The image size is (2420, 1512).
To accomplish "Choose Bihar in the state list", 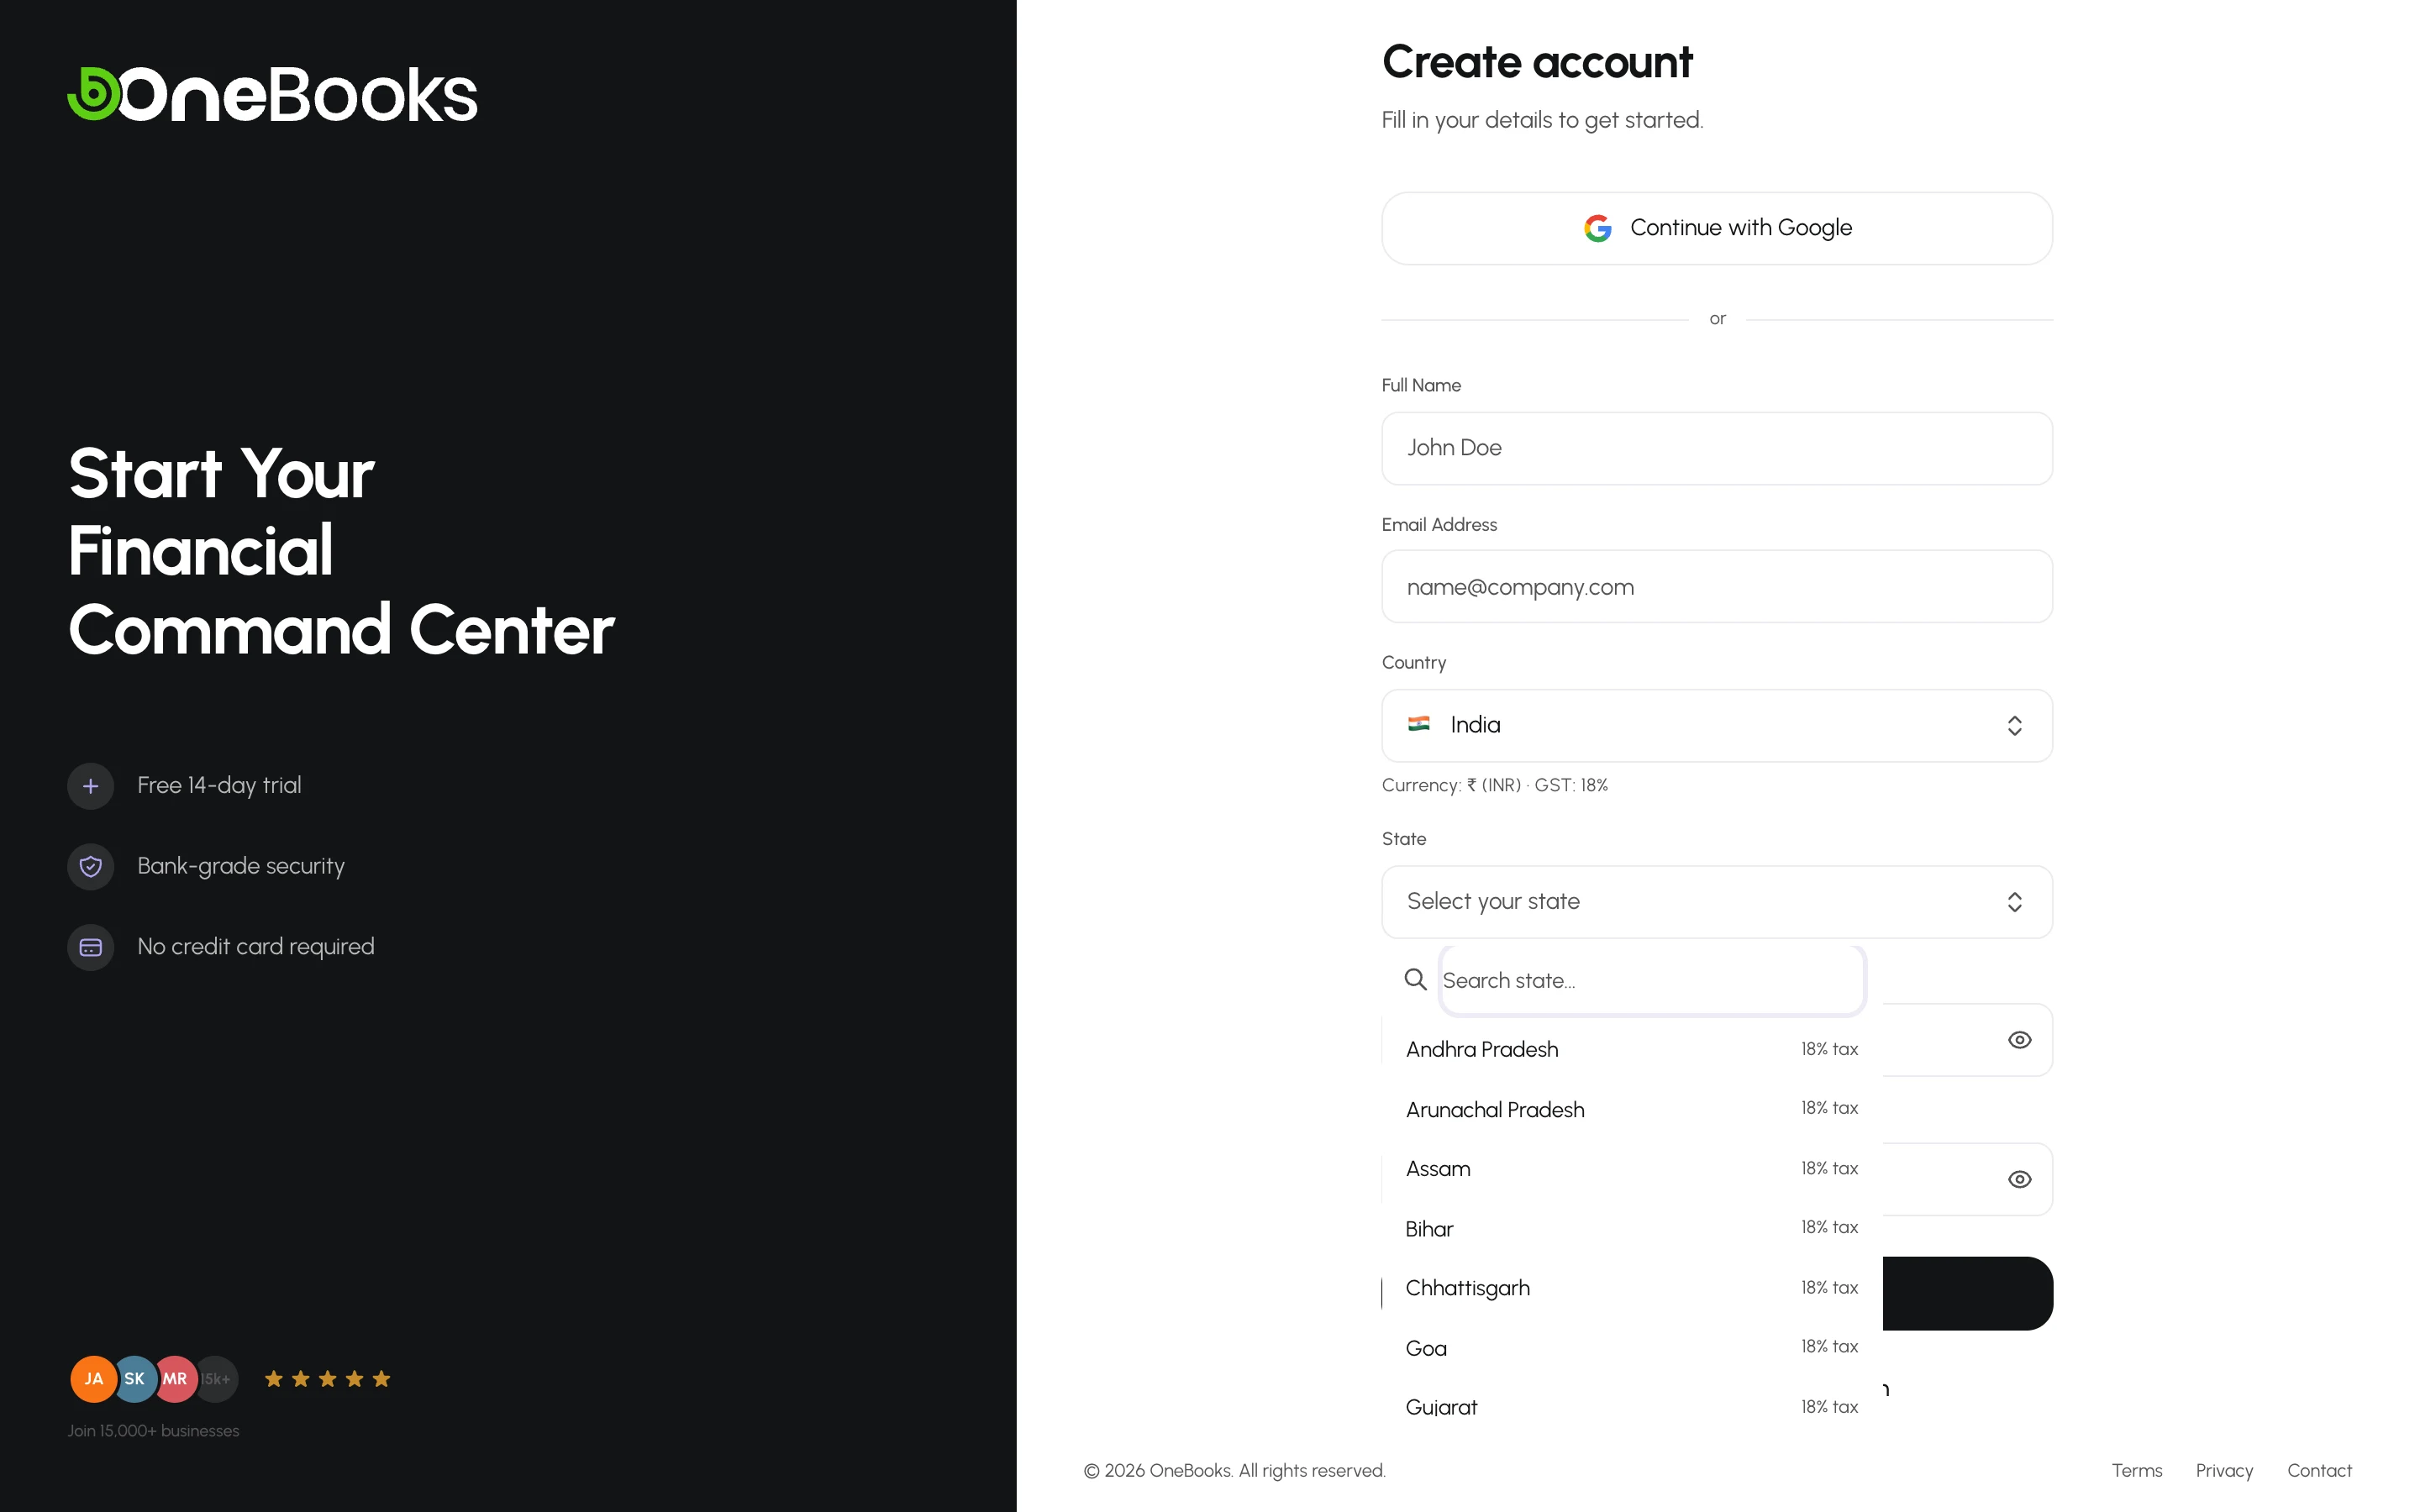I will (1632, 1228).
